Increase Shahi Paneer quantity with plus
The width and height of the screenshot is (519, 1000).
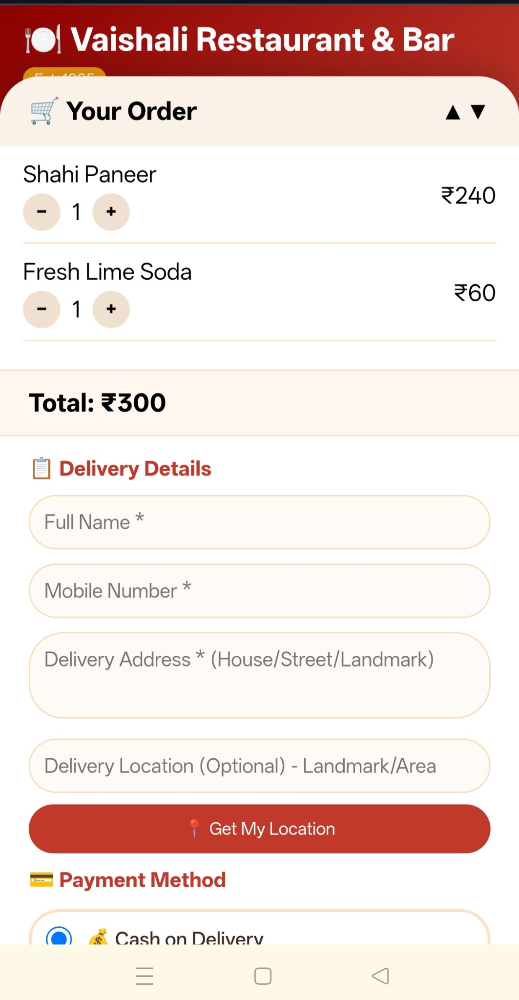[x=111, y=212]
